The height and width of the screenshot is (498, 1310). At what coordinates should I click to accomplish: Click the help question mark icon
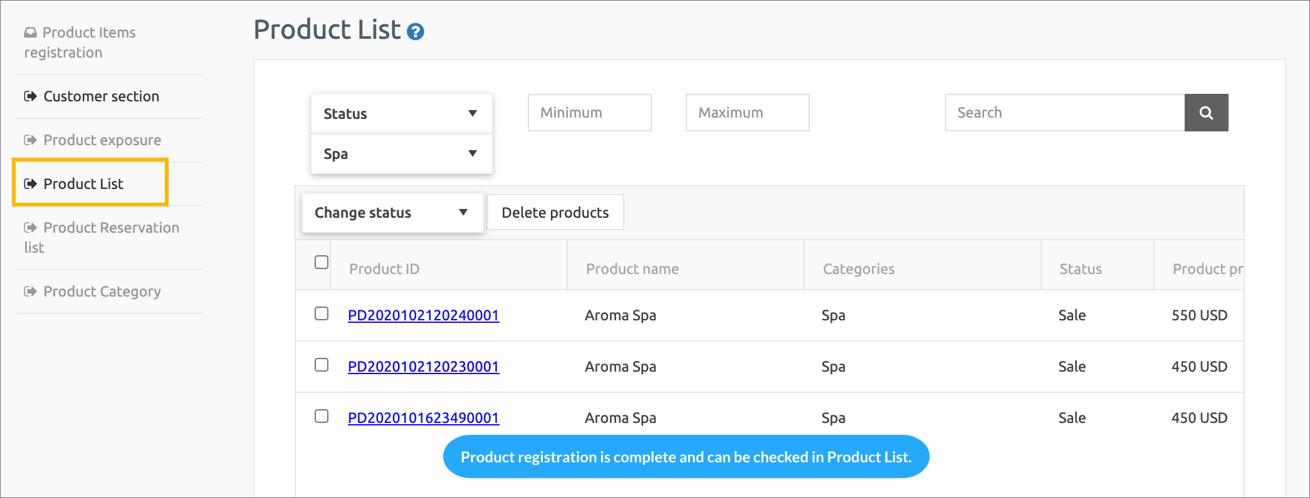click(415, 32)
